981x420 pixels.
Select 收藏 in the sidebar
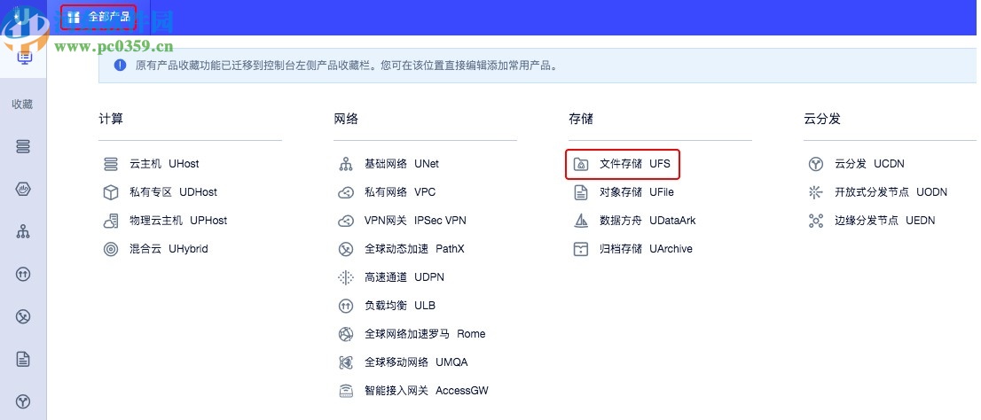pyautogui.click(x=22, y=105)
